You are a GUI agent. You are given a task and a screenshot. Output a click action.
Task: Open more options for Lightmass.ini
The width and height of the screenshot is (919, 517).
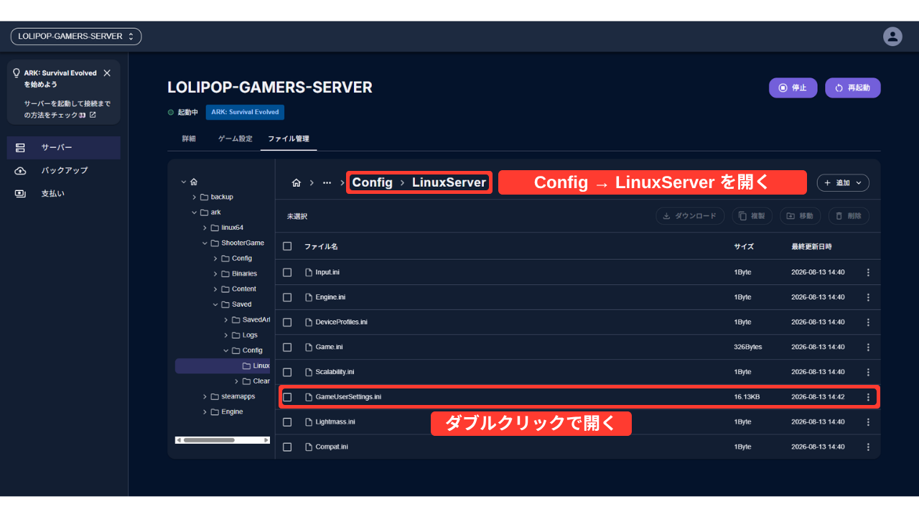868,422
